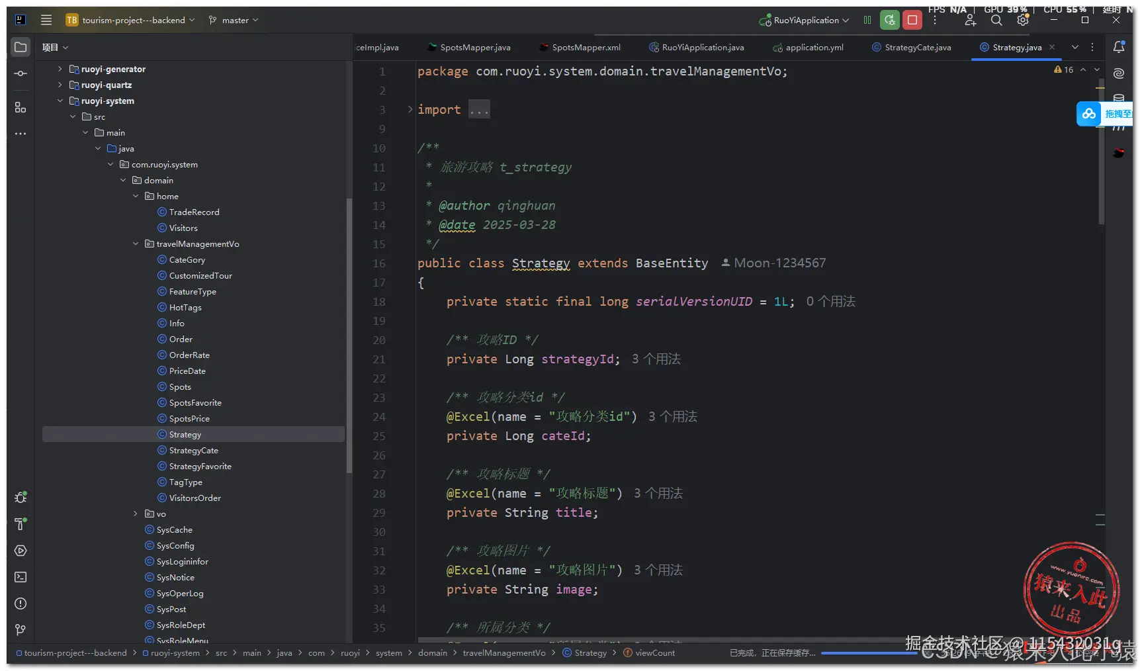Open the Git tool window
Image resolution: width=1140 pixels, height=671 pixels.
tap(21, 629)
